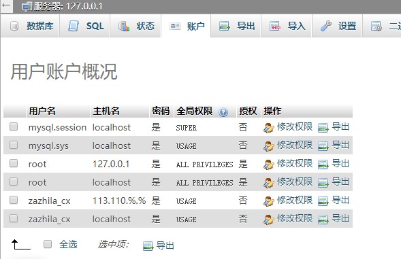Toggle the 全选 checkbox
This screenshot has width=401, height=259.
[48, 244]
